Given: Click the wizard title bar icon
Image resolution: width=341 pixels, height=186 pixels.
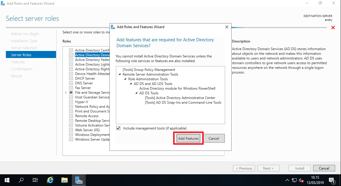Looking at the screenshot, I should [x=3, y=3].
